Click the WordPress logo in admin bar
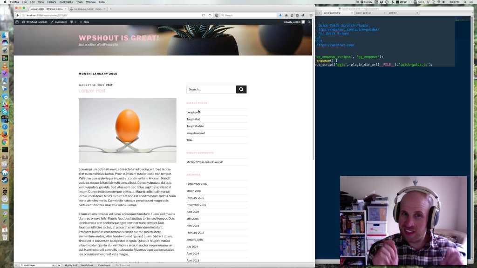Viewport: 477px width, 268px height. pos(17,22)
